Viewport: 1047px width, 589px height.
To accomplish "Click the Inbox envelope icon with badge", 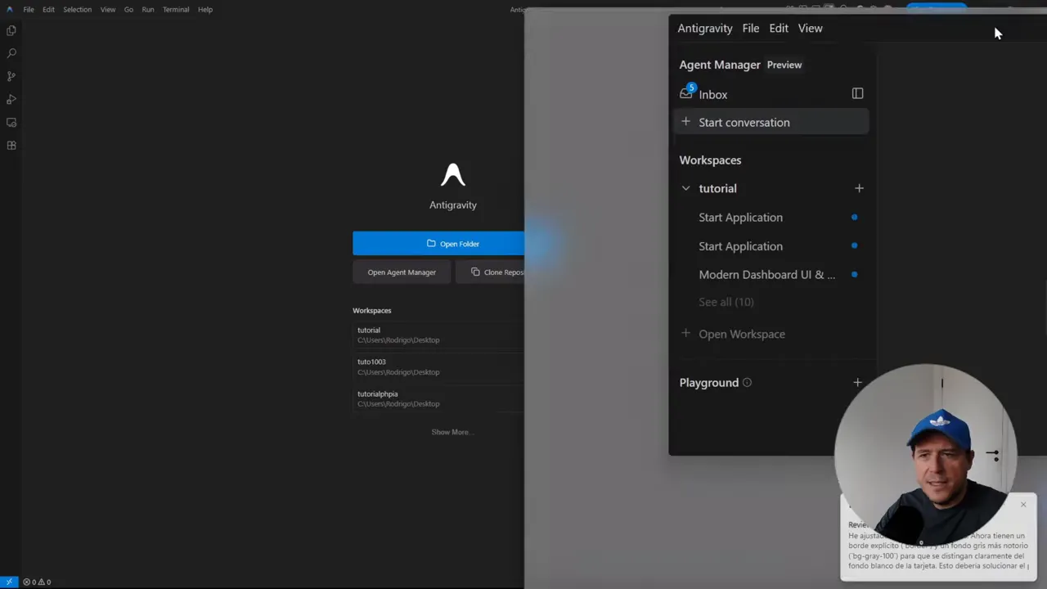I will [x=686, y=93].
